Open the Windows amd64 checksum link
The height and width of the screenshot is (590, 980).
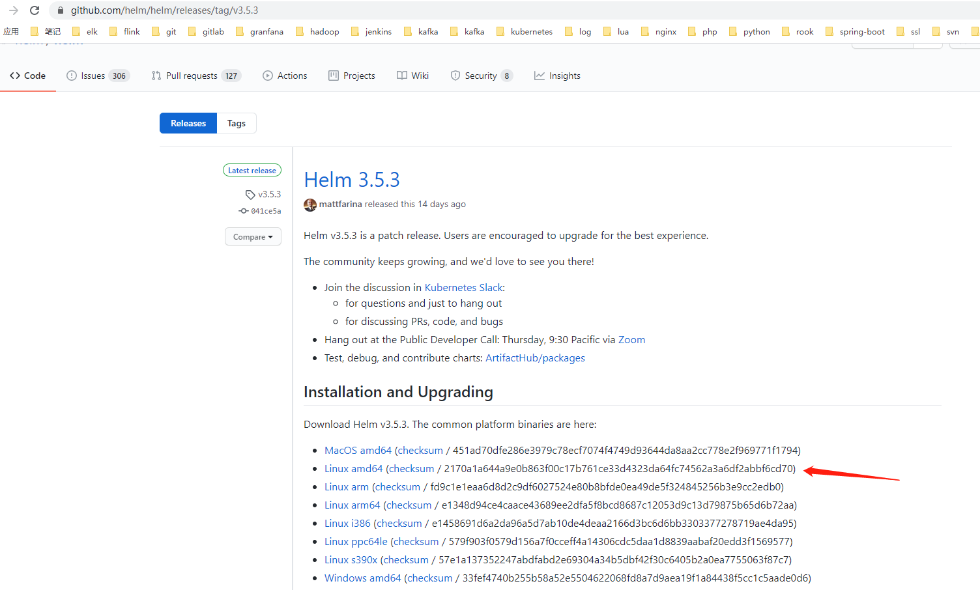coord(430,578)
